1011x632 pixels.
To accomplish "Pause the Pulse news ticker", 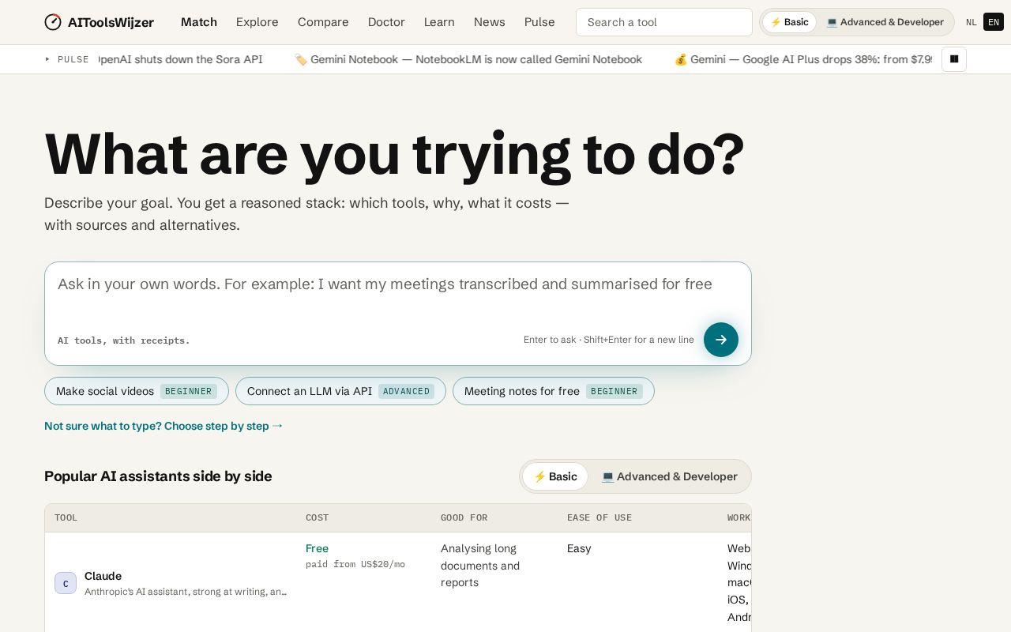I will [954, 59].
